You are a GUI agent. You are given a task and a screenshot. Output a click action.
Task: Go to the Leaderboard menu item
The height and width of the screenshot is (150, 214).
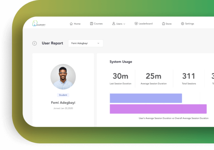tap(145, 24)
